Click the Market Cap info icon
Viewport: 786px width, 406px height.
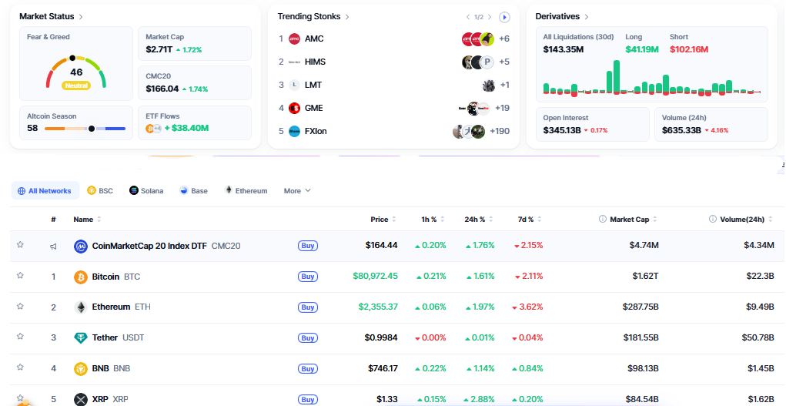(x=603, y=219)
